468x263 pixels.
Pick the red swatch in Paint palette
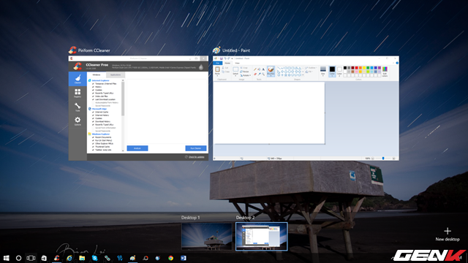coord(356,68)
